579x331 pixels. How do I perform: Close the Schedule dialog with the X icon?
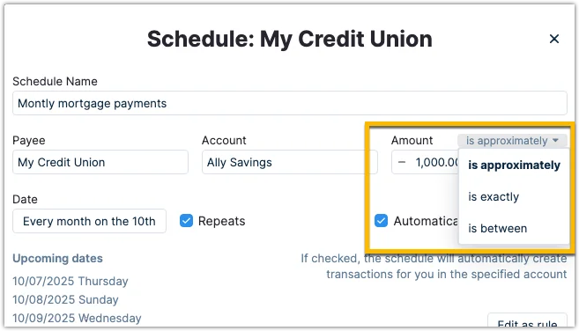point(554,39)
